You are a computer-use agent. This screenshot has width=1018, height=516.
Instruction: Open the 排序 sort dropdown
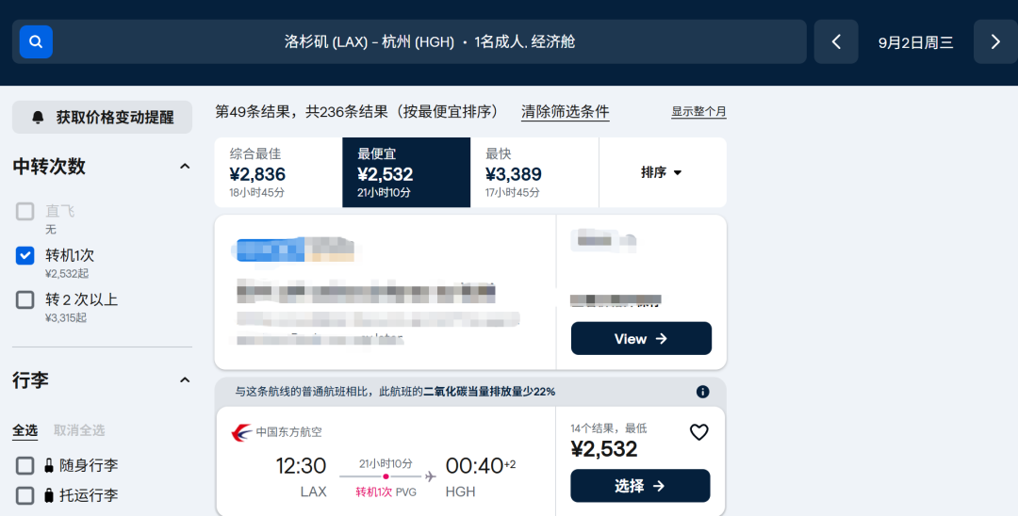click(663, 172)
